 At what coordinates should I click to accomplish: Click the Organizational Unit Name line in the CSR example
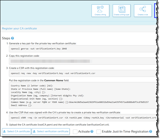tap(37, 99)
